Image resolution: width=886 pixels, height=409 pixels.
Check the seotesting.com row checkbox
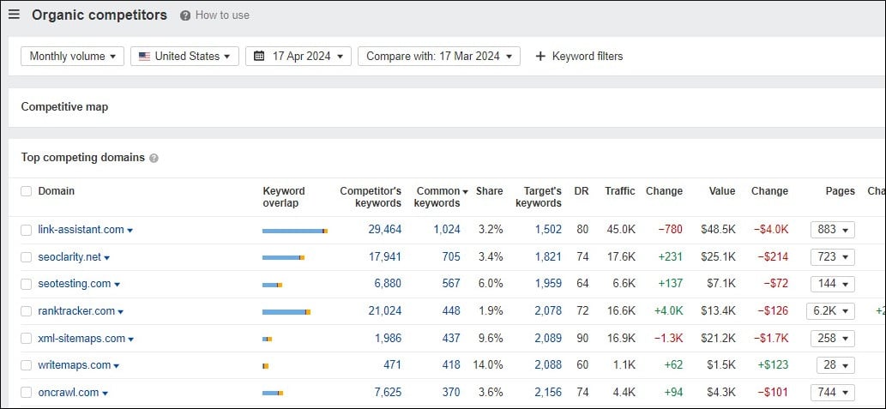(x=26, y=284)
